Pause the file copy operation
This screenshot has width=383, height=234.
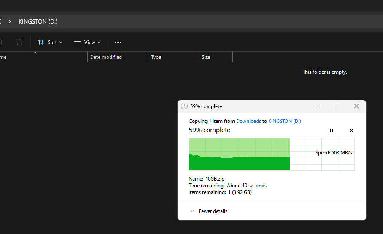point(332,130)
